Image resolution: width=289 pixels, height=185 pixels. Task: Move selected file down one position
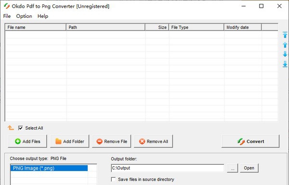coord(285,54)
